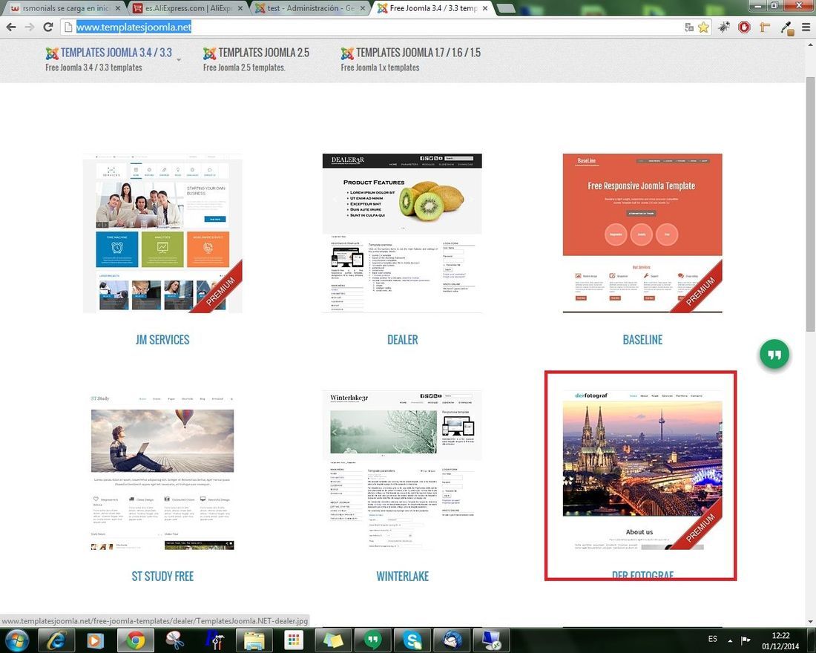Click the Baseline orange template thumbnail

coord(642,233)
